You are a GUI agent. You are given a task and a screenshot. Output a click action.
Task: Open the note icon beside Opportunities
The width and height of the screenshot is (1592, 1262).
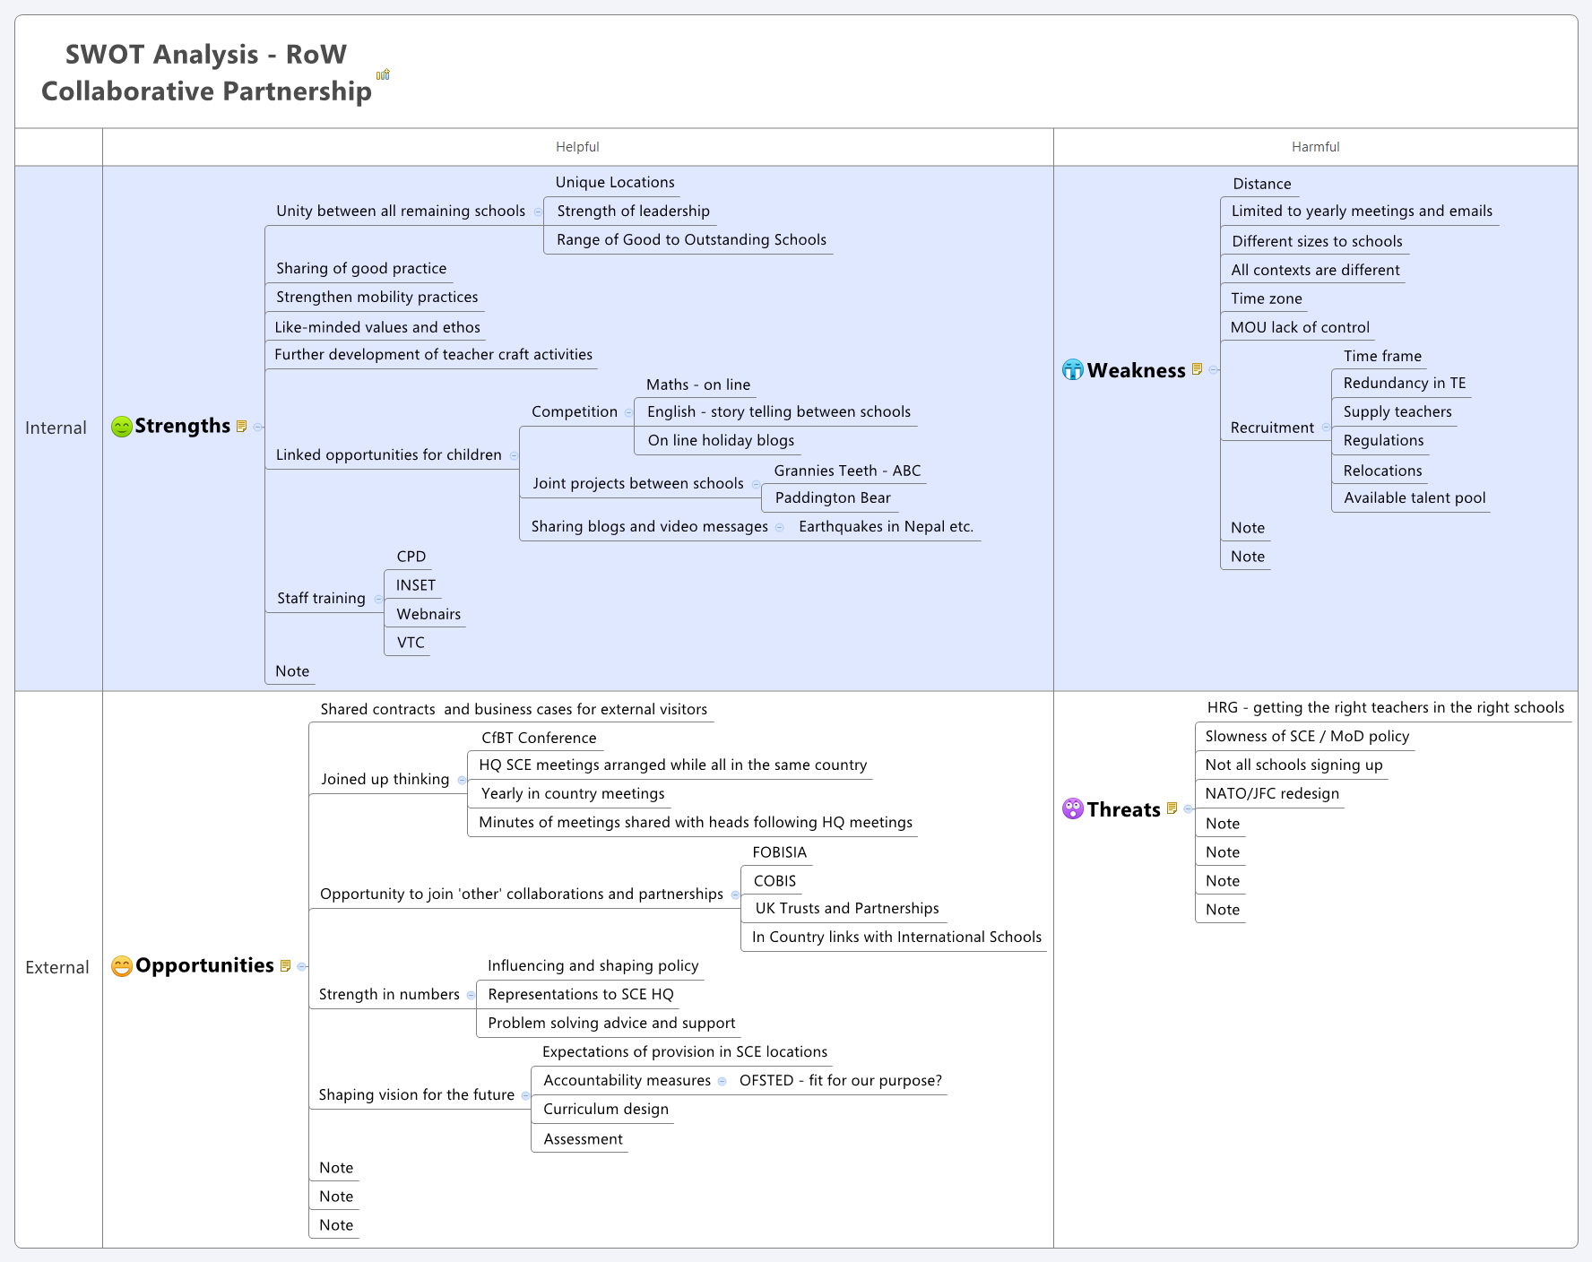click(285, 965)
